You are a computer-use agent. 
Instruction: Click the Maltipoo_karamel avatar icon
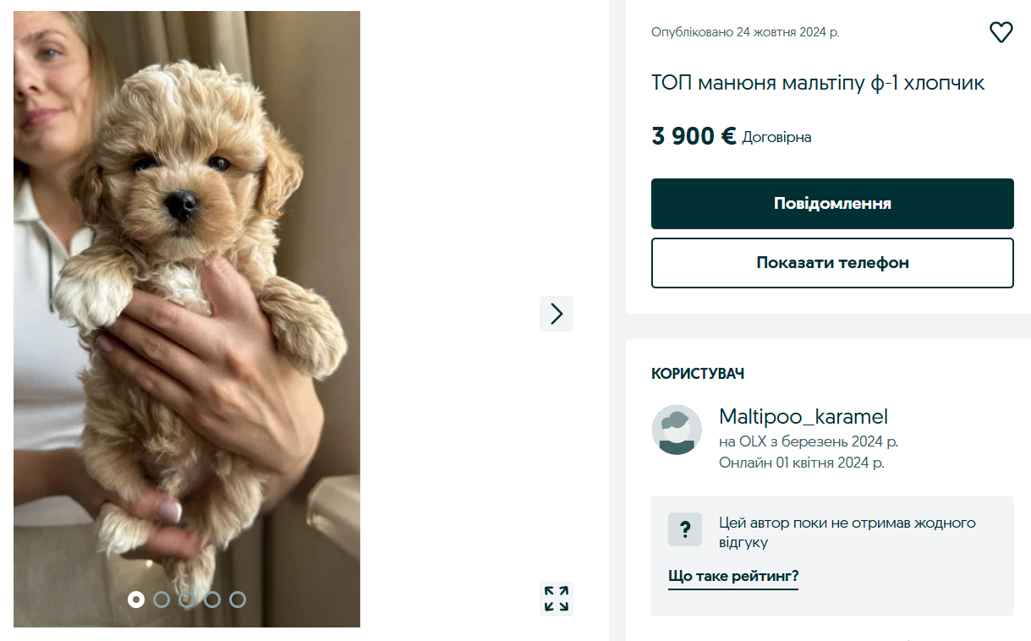coord(676,430)
